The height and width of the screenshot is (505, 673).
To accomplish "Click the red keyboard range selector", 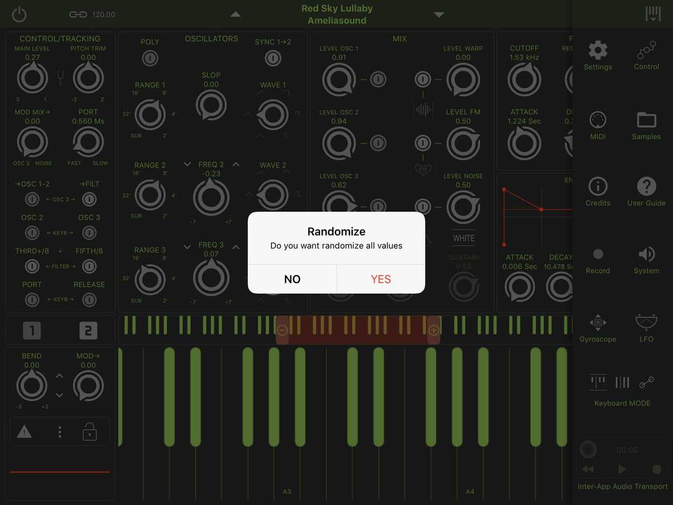I will point(358,330).
